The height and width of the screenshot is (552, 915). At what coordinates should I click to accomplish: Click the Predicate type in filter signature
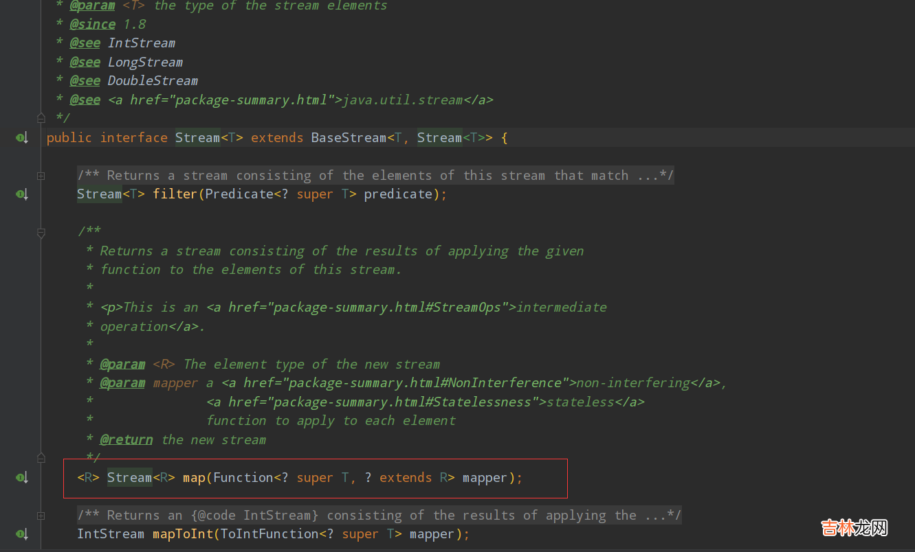tap(239, 194)
